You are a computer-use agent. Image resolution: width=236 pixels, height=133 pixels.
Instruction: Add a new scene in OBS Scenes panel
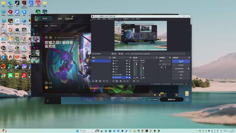point(93,81)
